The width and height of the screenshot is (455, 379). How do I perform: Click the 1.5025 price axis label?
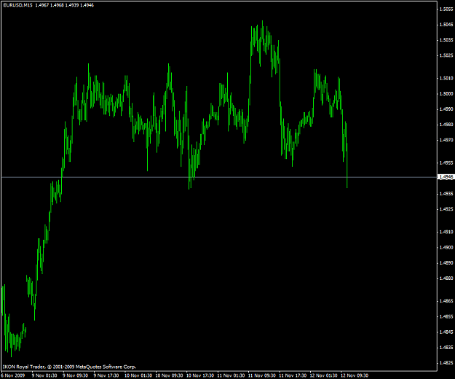pos(446,55)
